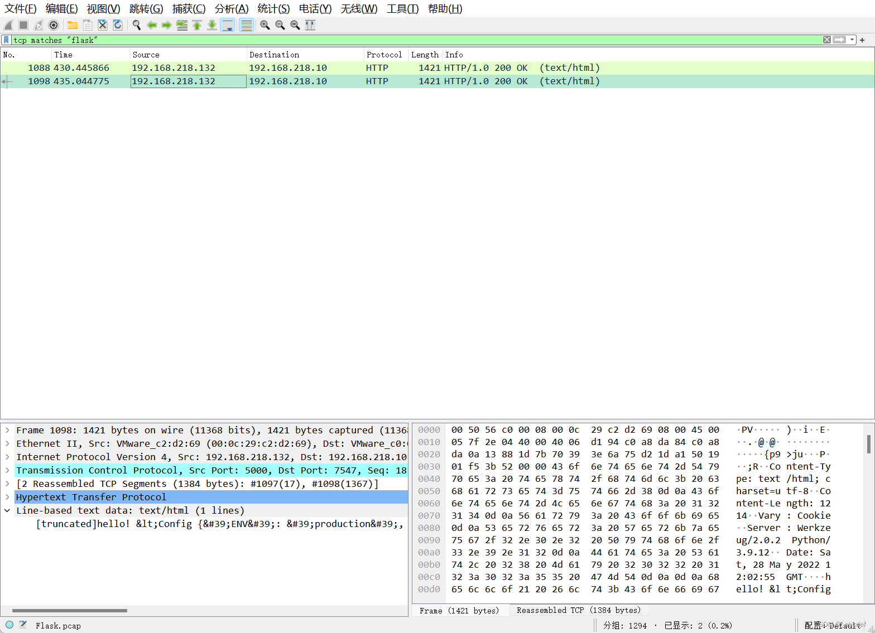The image size is (875, 633).
Task: Jump to the first packet
Action: (x=197, y=25)
